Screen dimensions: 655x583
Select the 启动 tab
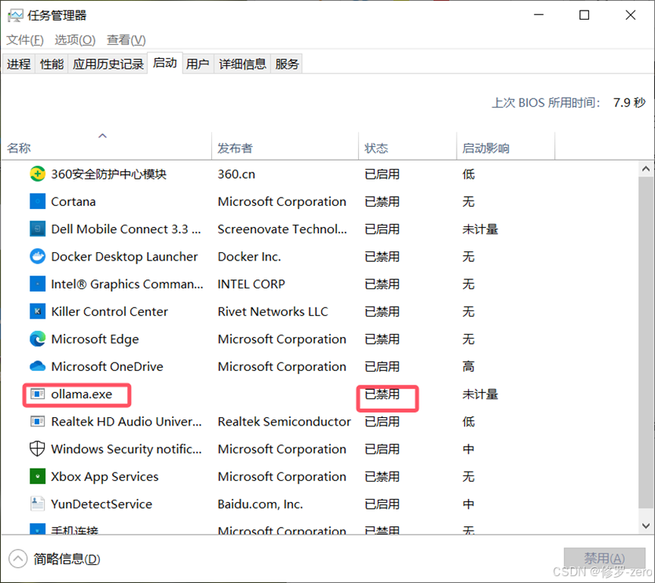pyautogui.click(x=164, y=63)
